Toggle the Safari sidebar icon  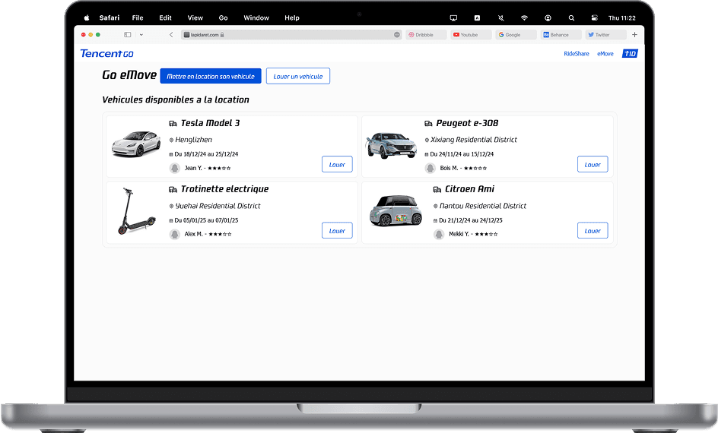(127, 35)
